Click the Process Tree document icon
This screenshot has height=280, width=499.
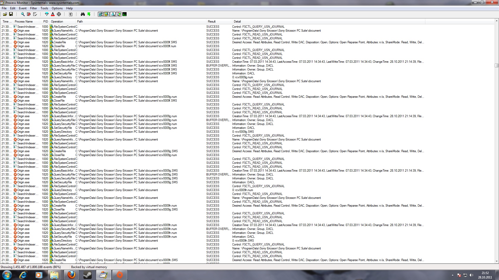[71, 14]
